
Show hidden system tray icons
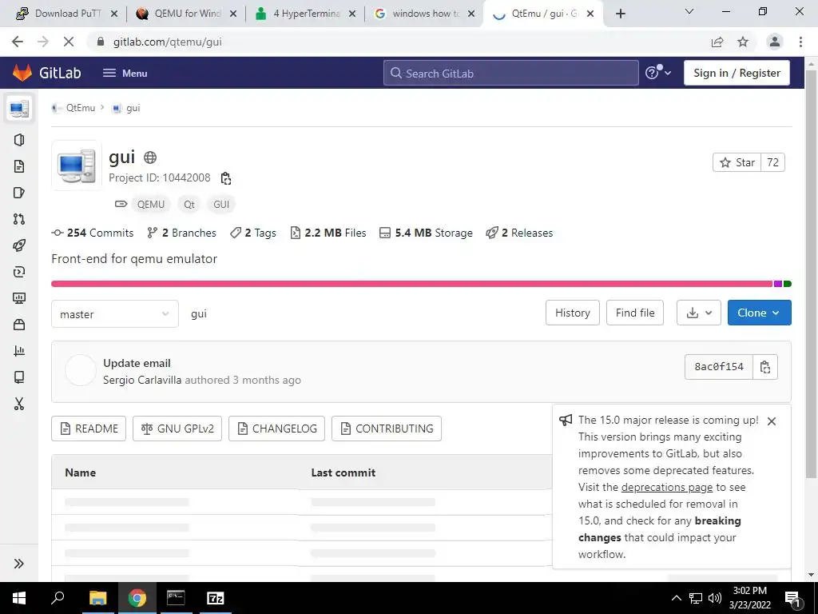676,598
